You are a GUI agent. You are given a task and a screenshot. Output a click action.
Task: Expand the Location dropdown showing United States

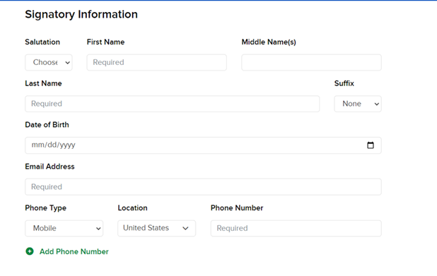point(157,228)
